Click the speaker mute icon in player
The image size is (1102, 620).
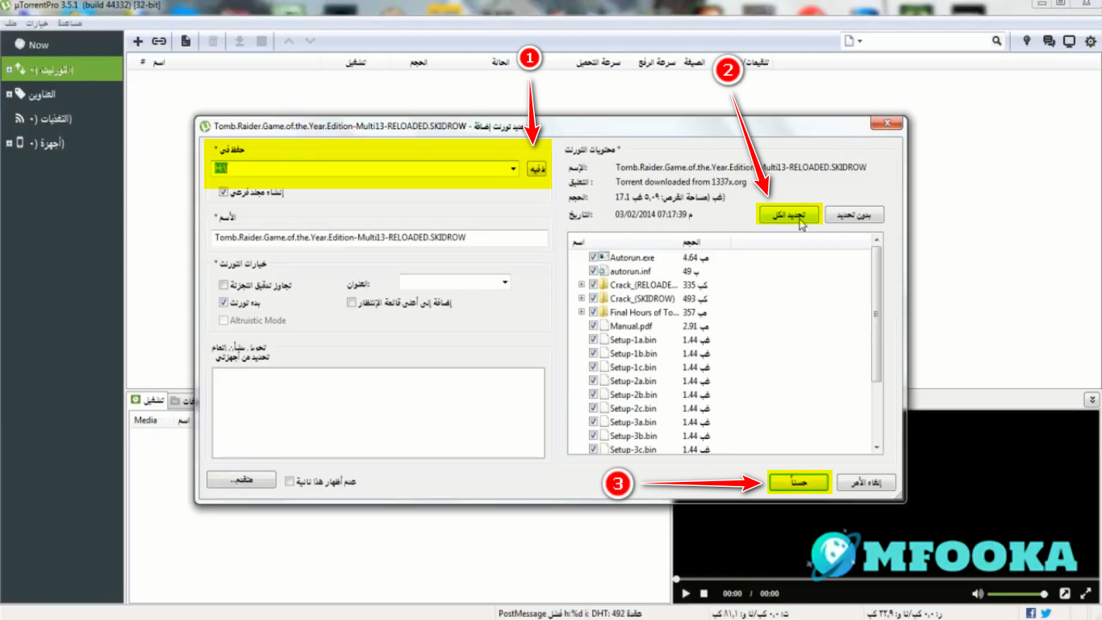coord(978,593)
